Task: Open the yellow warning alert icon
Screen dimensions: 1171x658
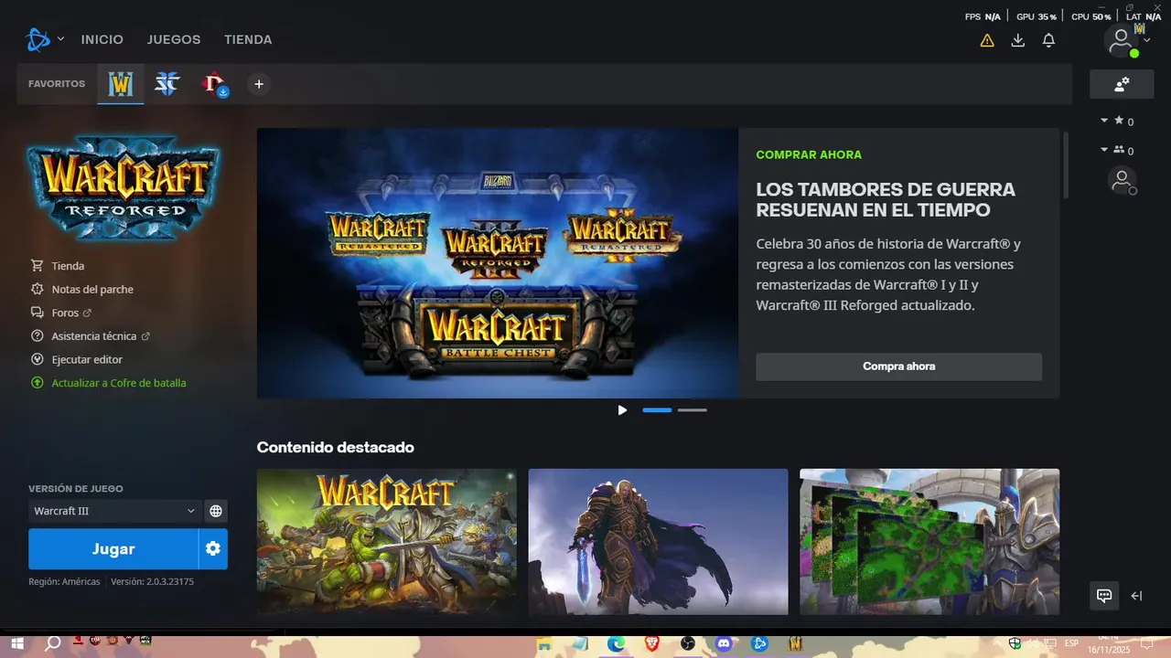Action: click(x=987, y=40)
